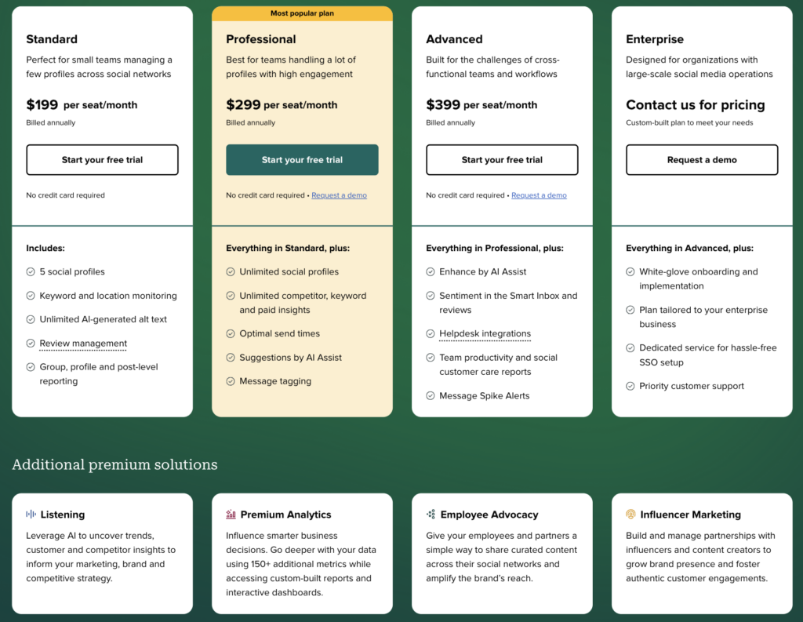Click the Most popular plan banner
The height and width of the screenshot is (622, 803).
click(302, 13)
